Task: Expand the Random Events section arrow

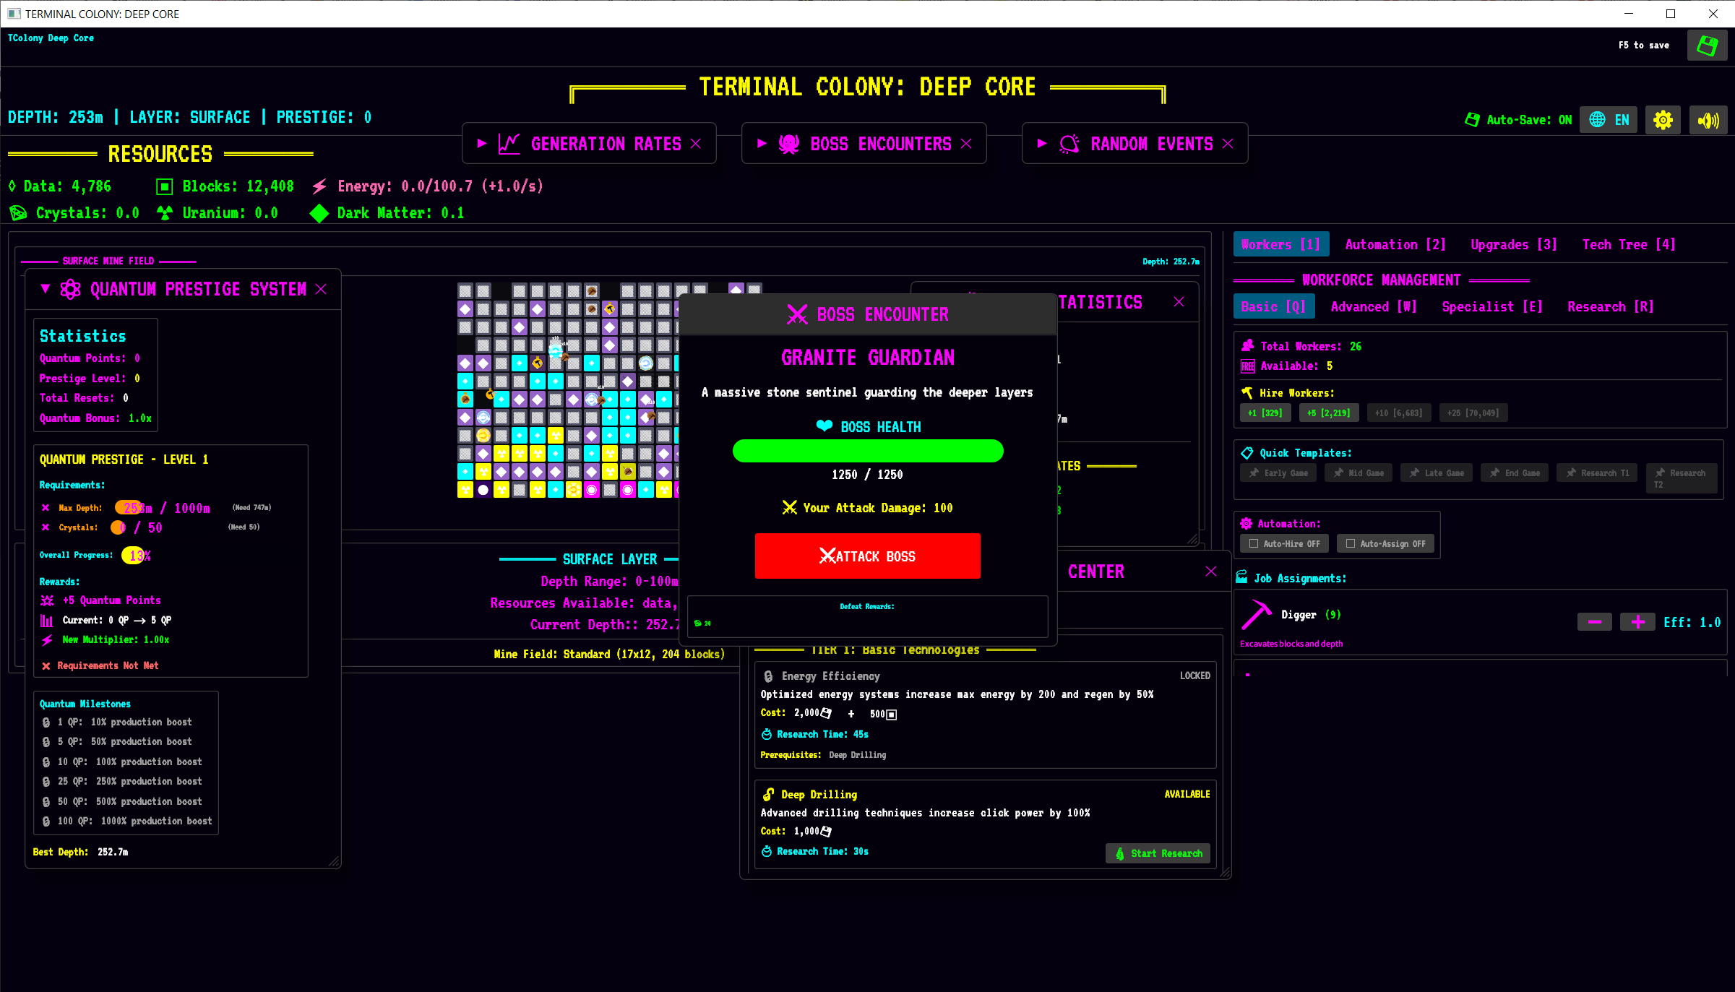Action: [x=1041, y=144]
